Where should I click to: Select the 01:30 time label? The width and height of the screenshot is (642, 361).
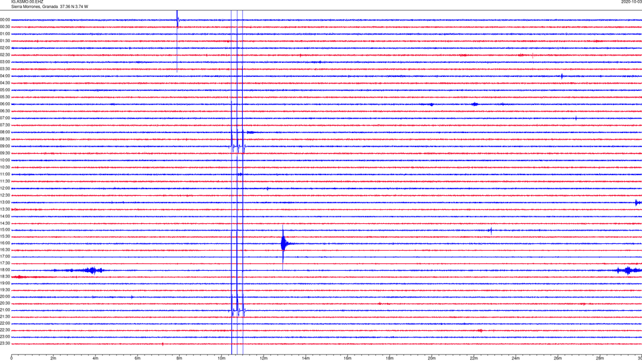click(x=5, y=41)
